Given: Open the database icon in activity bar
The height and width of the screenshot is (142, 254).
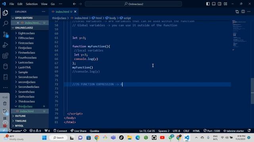Looking at the screenshot, I should [5, 66].
